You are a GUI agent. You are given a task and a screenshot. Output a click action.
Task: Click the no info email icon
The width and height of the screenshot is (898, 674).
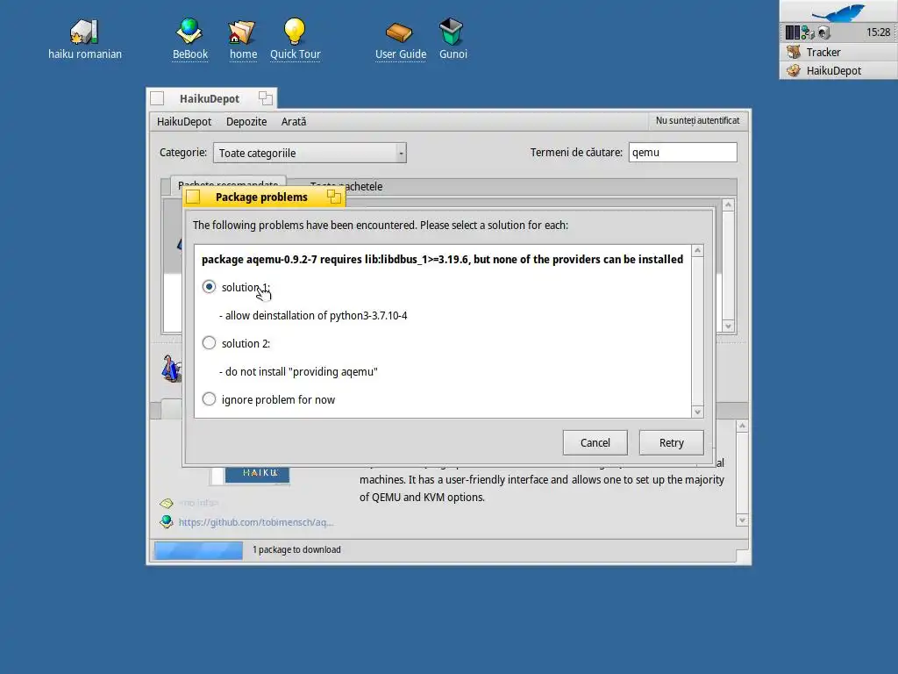(166, 503)
